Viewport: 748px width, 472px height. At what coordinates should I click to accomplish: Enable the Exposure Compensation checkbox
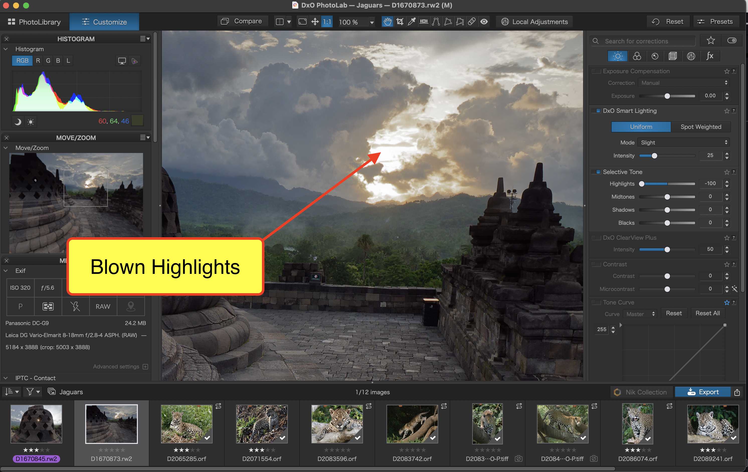coord(596,71)
